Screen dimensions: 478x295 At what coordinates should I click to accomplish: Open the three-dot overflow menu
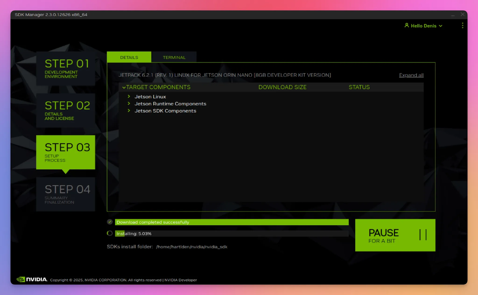click(462, 26)
